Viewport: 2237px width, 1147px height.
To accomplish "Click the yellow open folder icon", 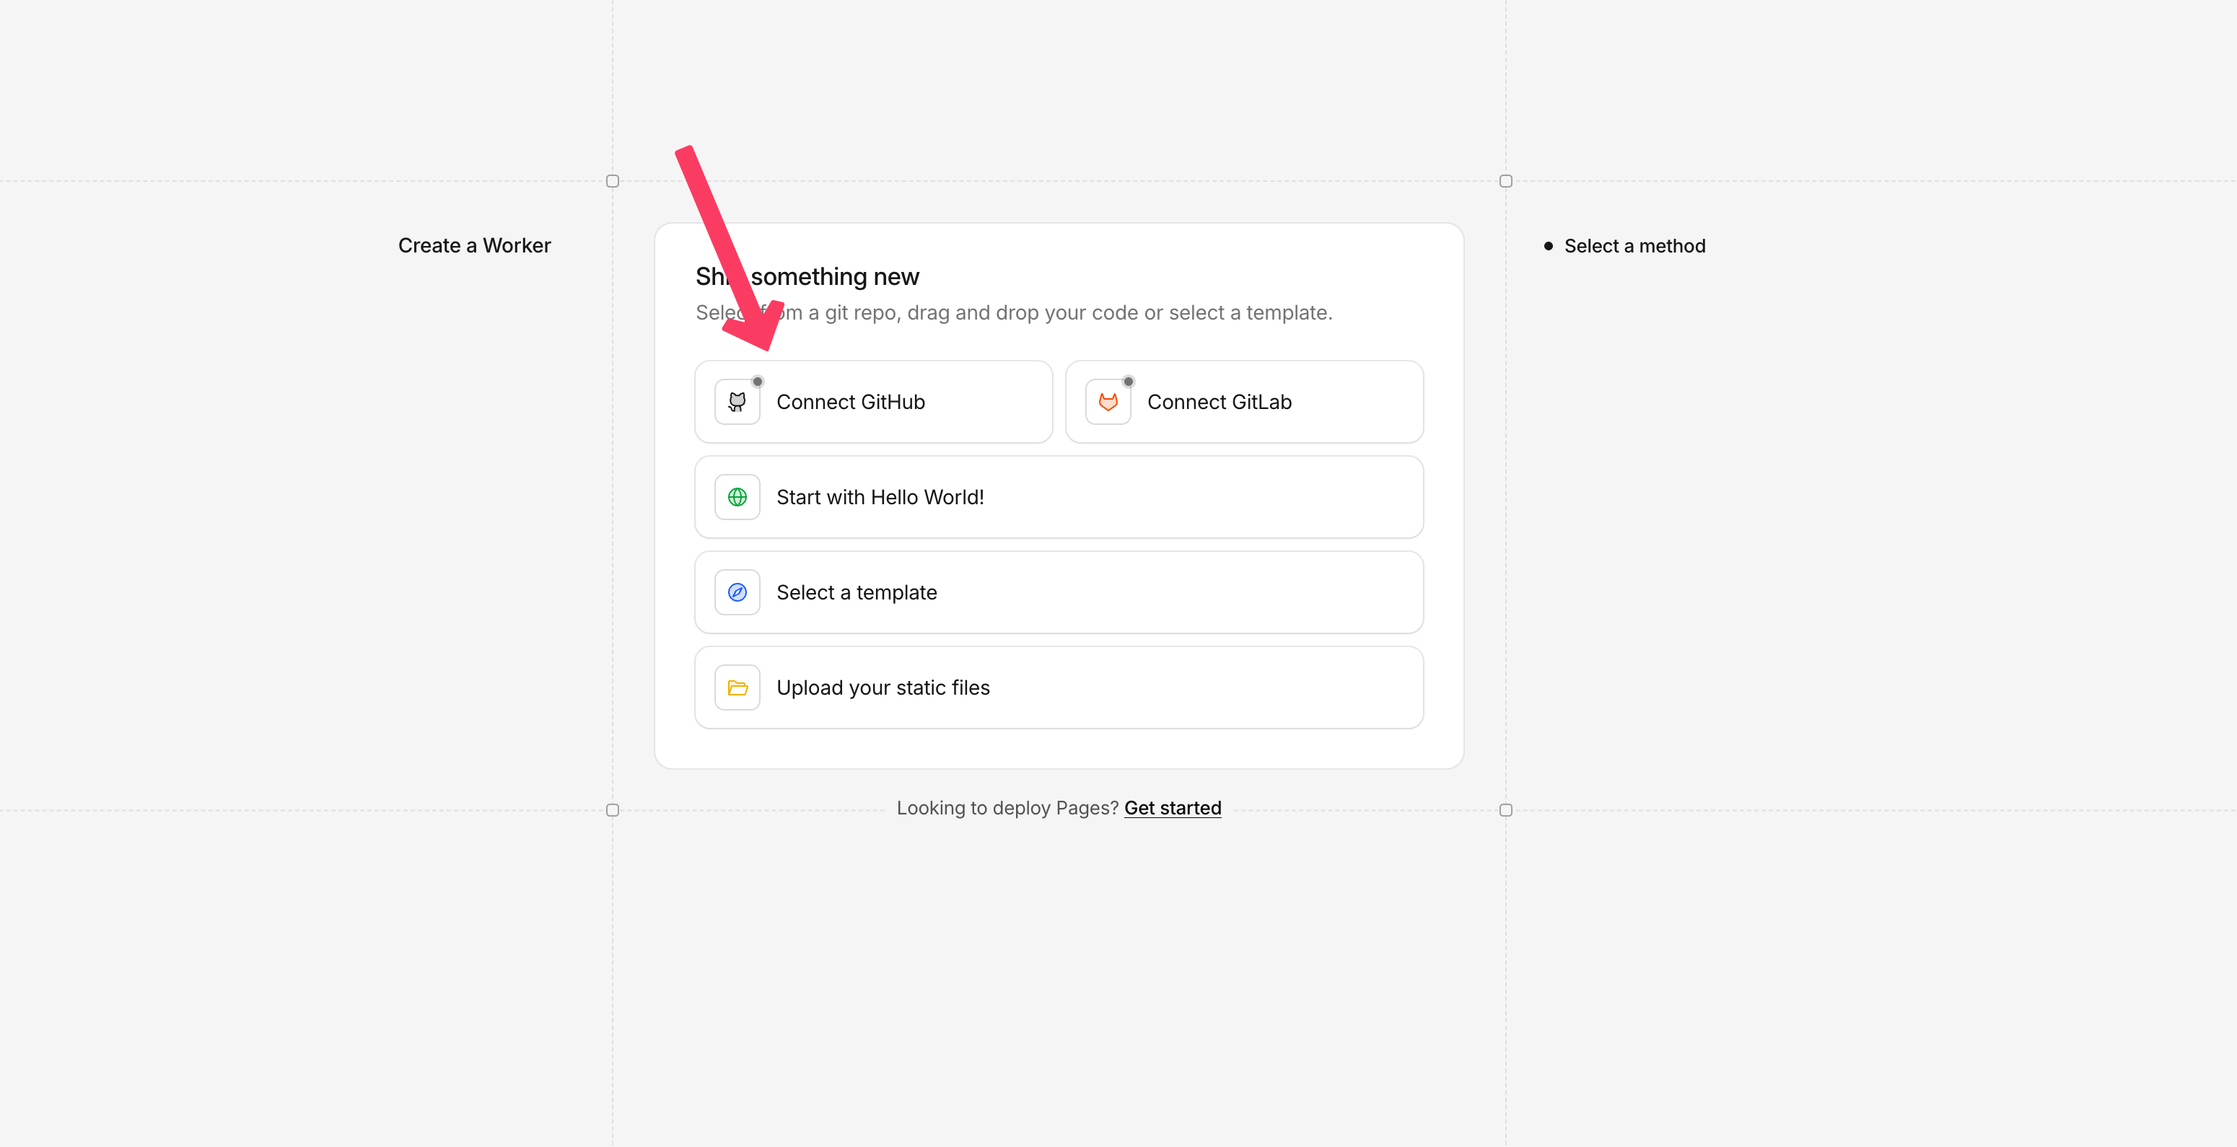I will (737, 687).
